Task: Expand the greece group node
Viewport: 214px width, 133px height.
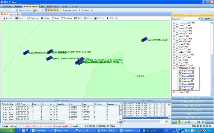Action: (174, 39)
